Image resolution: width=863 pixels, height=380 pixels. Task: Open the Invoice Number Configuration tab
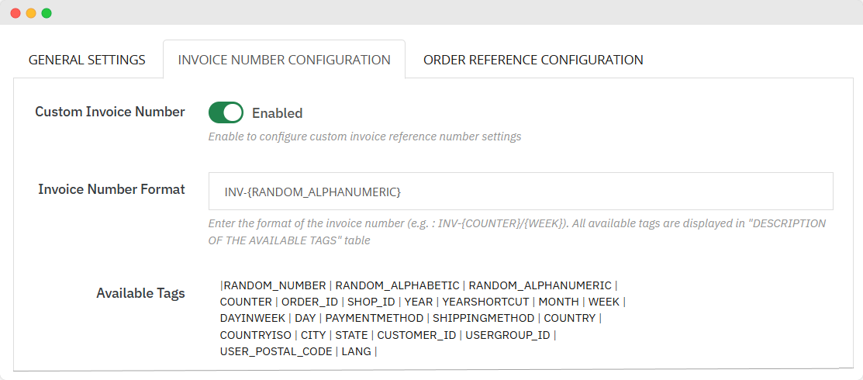pos(284,60)
